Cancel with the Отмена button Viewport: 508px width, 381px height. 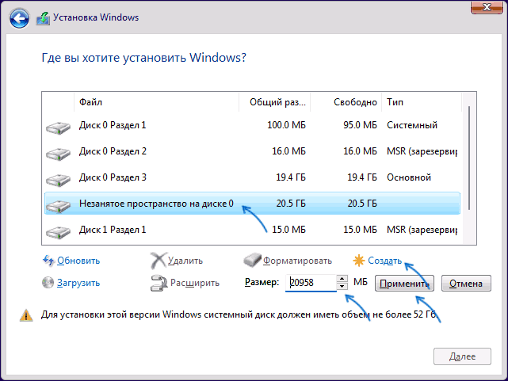coord(466,284)
